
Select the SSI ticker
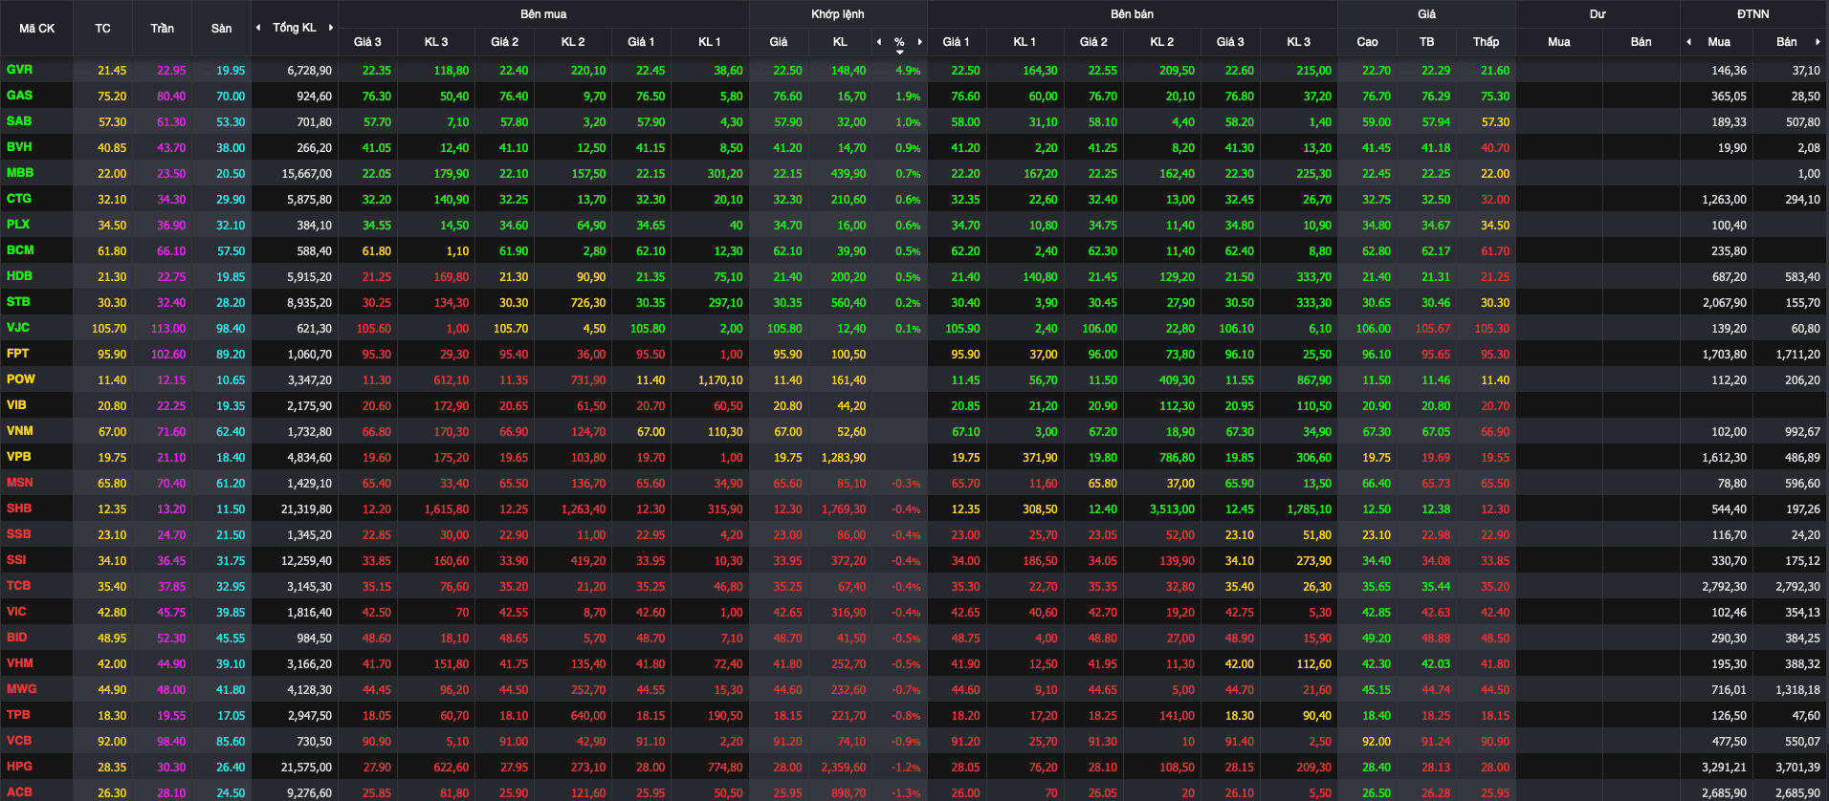point(16,560)
